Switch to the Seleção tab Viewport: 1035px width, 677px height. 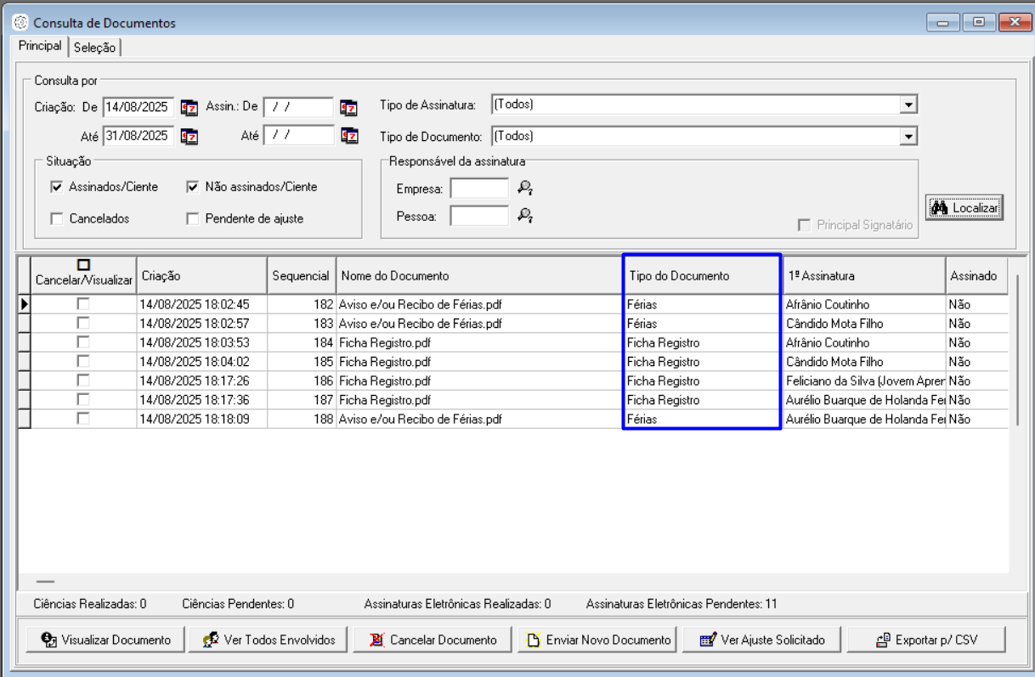point(94,48)
